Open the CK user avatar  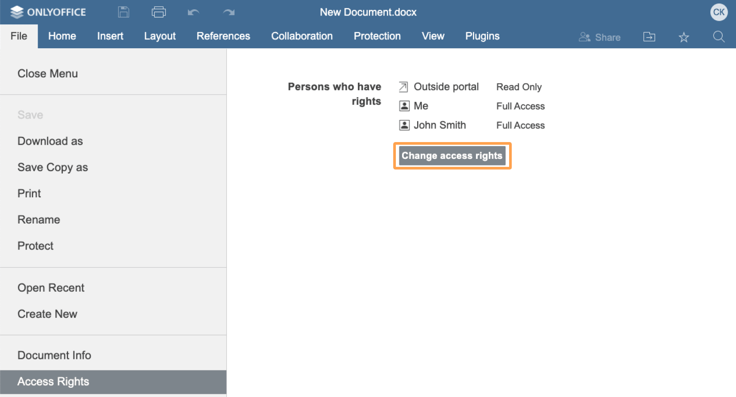tap(719, 12)
